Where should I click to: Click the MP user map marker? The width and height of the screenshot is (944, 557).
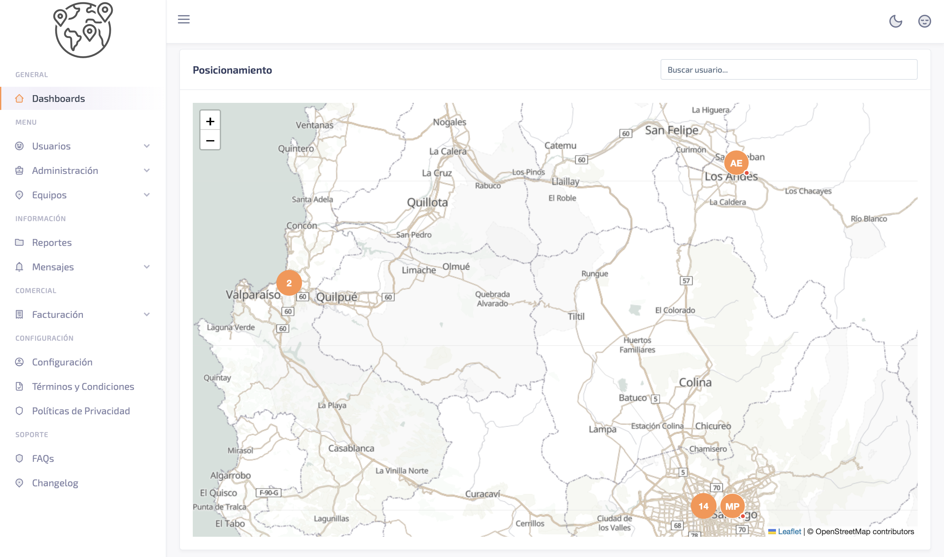coord(732,506)
